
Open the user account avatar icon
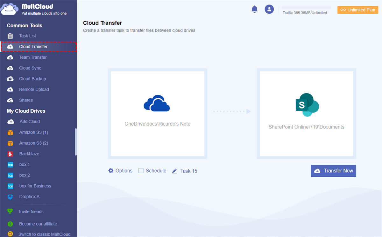tap(269, 9)
